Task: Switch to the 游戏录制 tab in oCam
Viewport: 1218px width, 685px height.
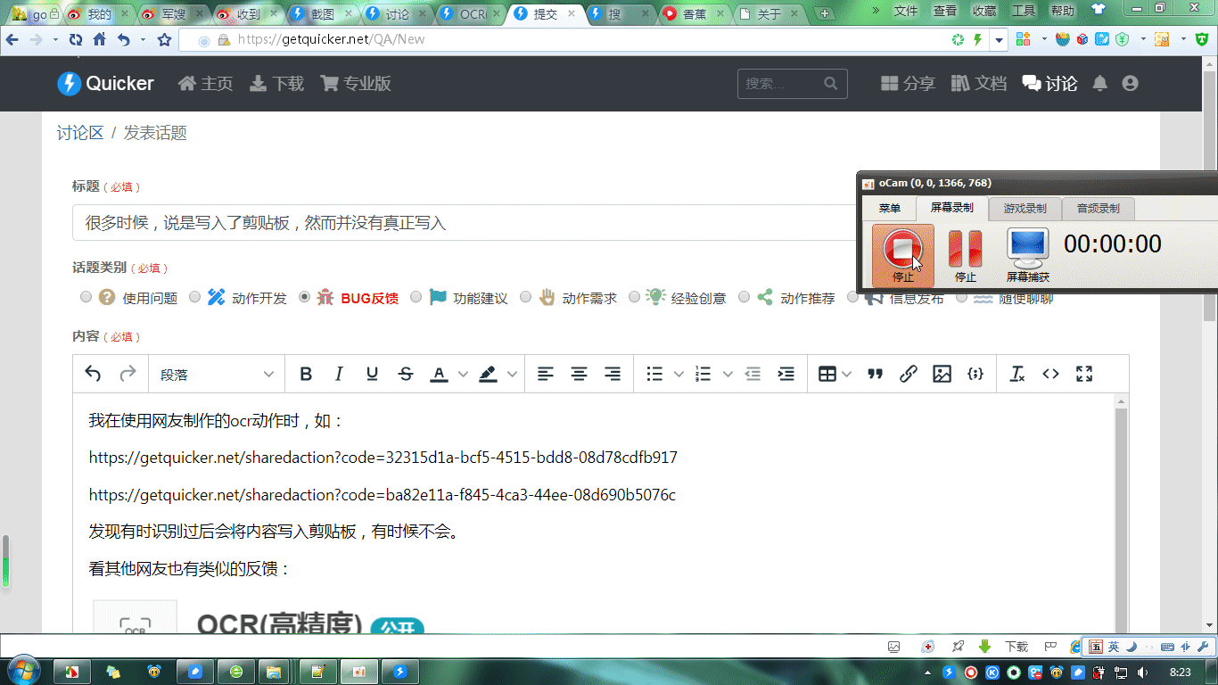Action: [1025, 208]
